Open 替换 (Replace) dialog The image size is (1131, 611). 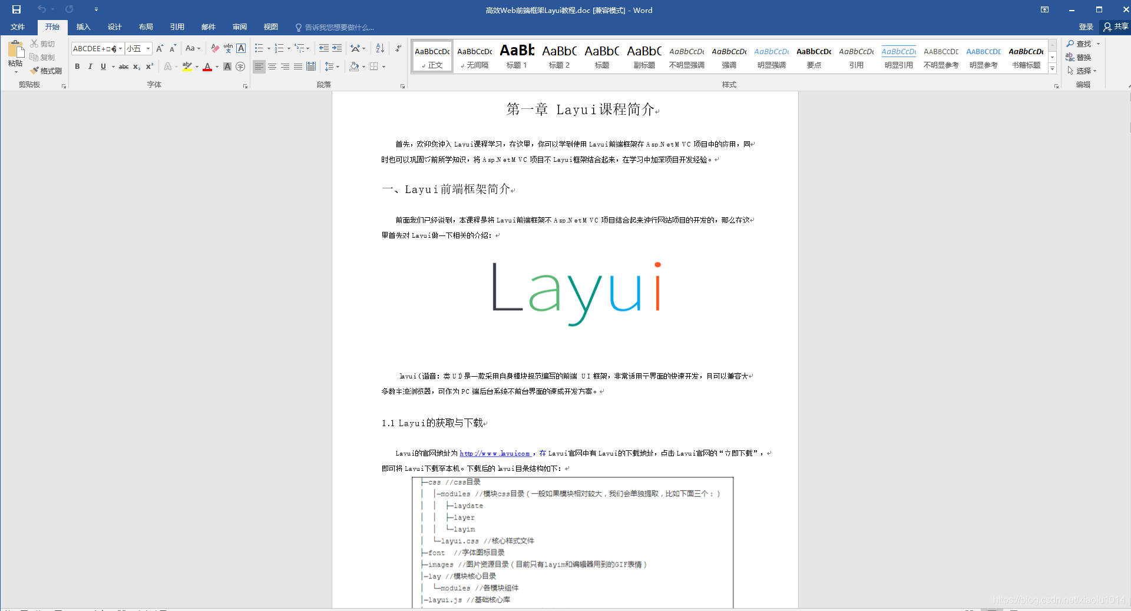tap(1079, 57)
